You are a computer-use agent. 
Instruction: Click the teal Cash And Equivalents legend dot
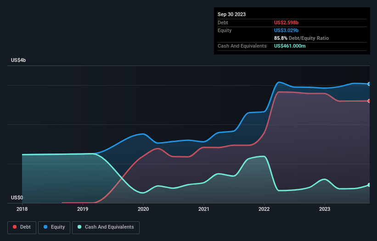pos(79,227)
